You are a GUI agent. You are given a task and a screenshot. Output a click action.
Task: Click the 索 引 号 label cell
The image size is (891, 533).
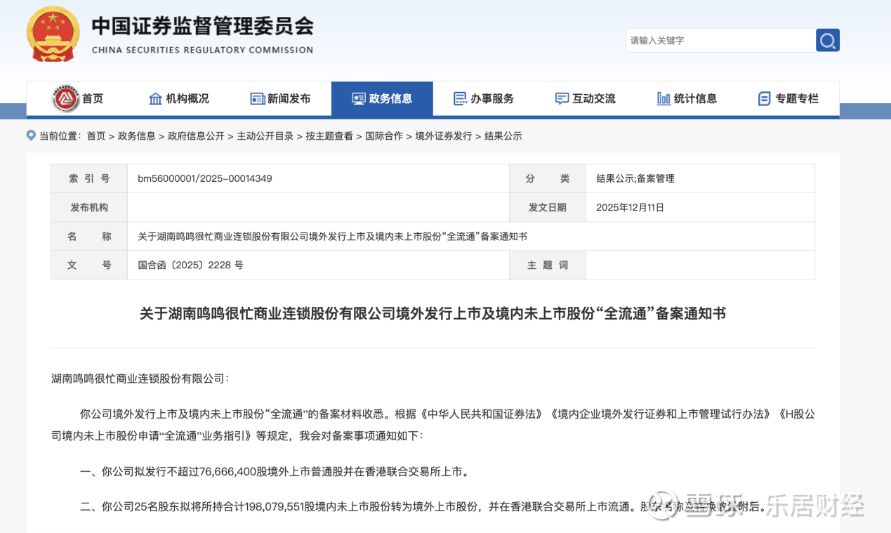pos(89,178)
